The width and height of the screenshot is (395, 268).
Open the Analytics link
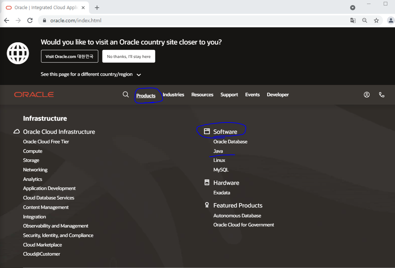pos(32,179)
